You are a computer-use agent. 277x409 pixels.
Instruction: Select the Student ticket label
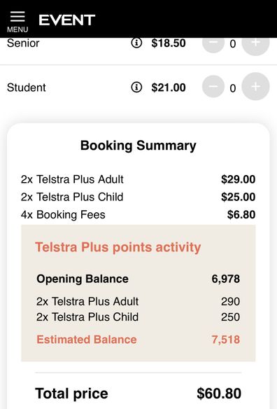(27, 88)
